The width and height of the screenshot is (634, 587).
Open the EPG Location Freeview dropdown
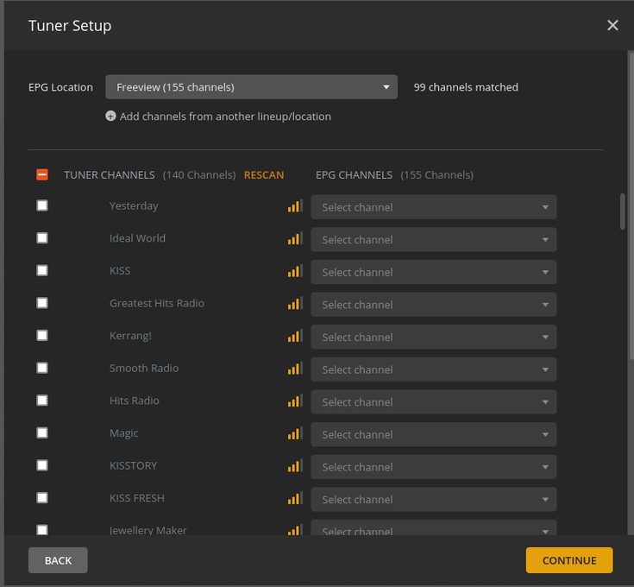pos(251,87)
